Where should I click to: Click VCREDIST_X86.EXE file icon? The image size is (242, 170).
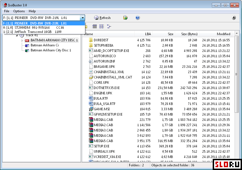pos(91,157)
